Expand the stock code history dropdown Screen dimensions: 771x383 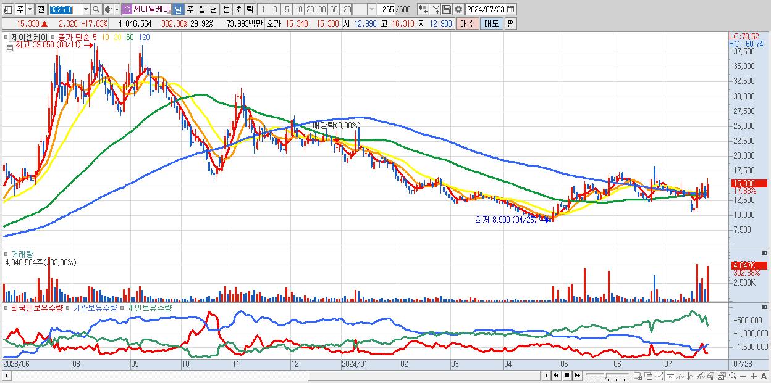[86, 9]
